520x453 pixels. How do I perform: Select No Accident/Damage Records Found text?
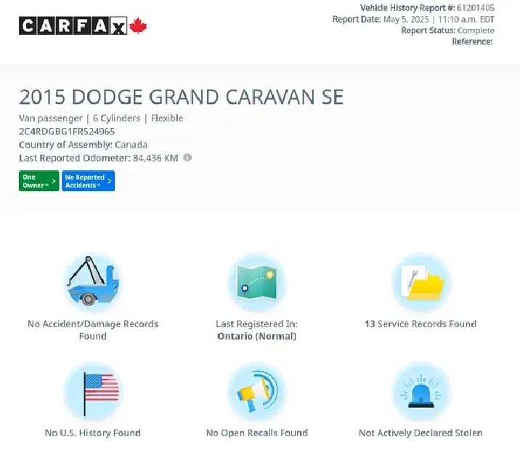pos(93,330)
